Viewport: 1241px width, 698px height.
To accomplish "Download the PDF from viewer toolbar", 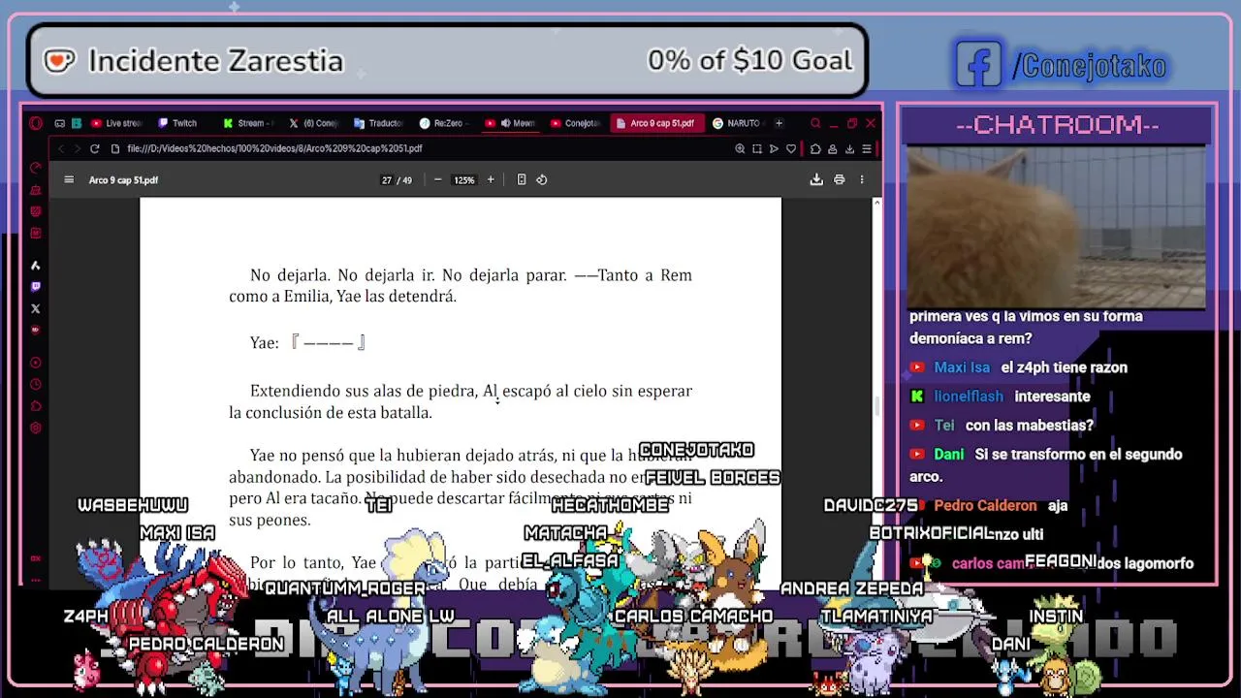I will 816,179.
